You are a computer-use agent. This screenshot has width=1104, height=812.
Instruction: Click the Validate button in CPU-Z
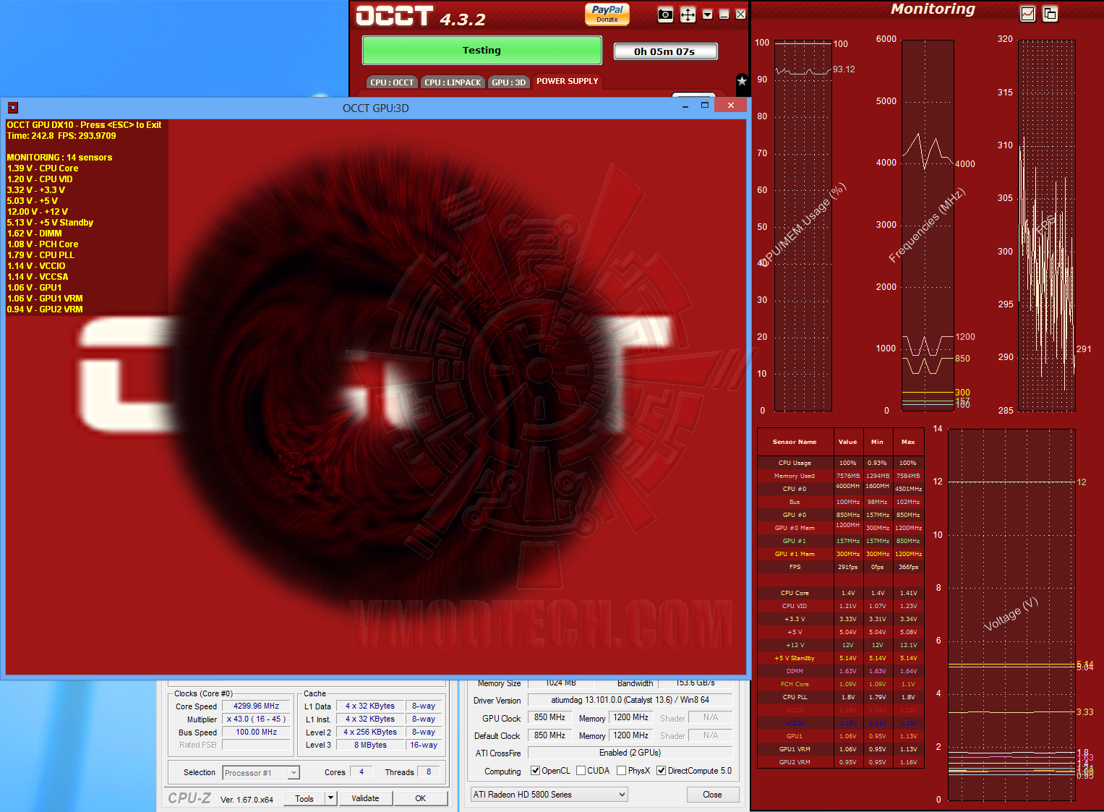coord(365,798)
